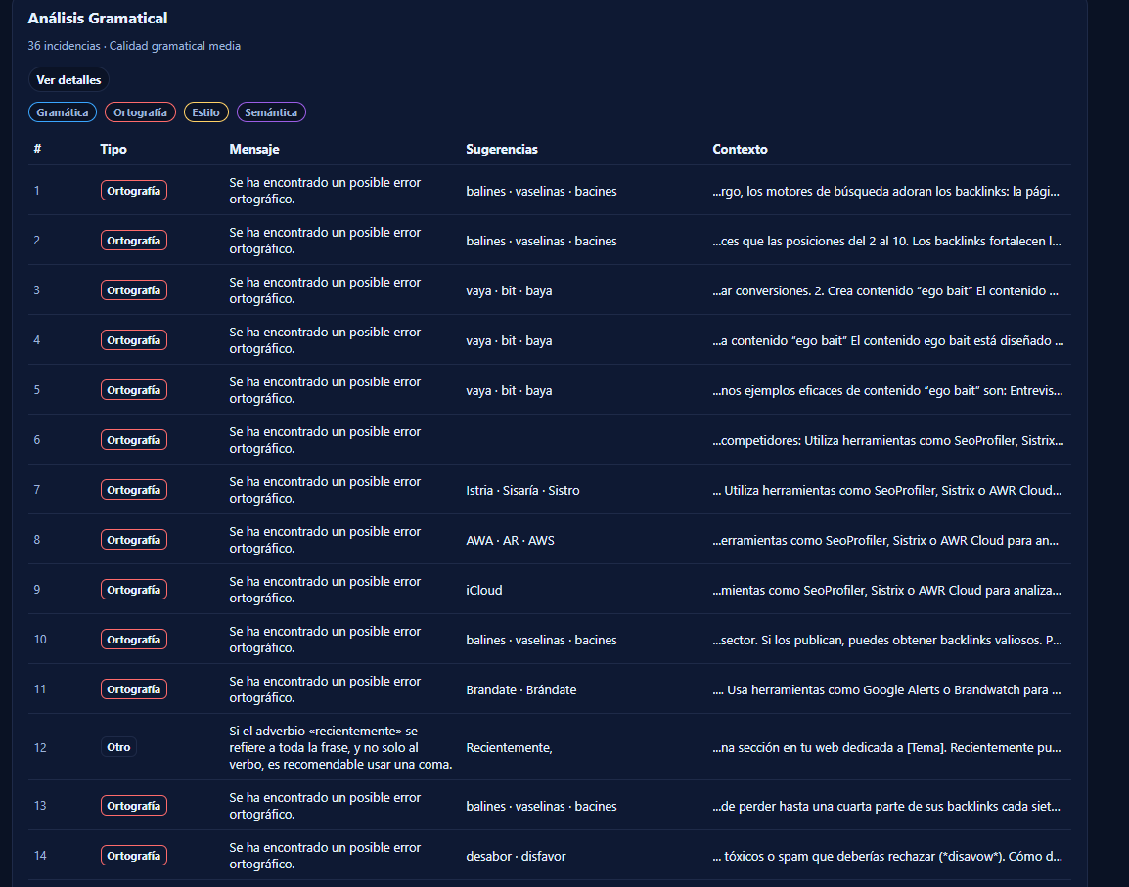Click row number 10
The width and height of the screenshot is (1129, 887).
click(40, 640)
